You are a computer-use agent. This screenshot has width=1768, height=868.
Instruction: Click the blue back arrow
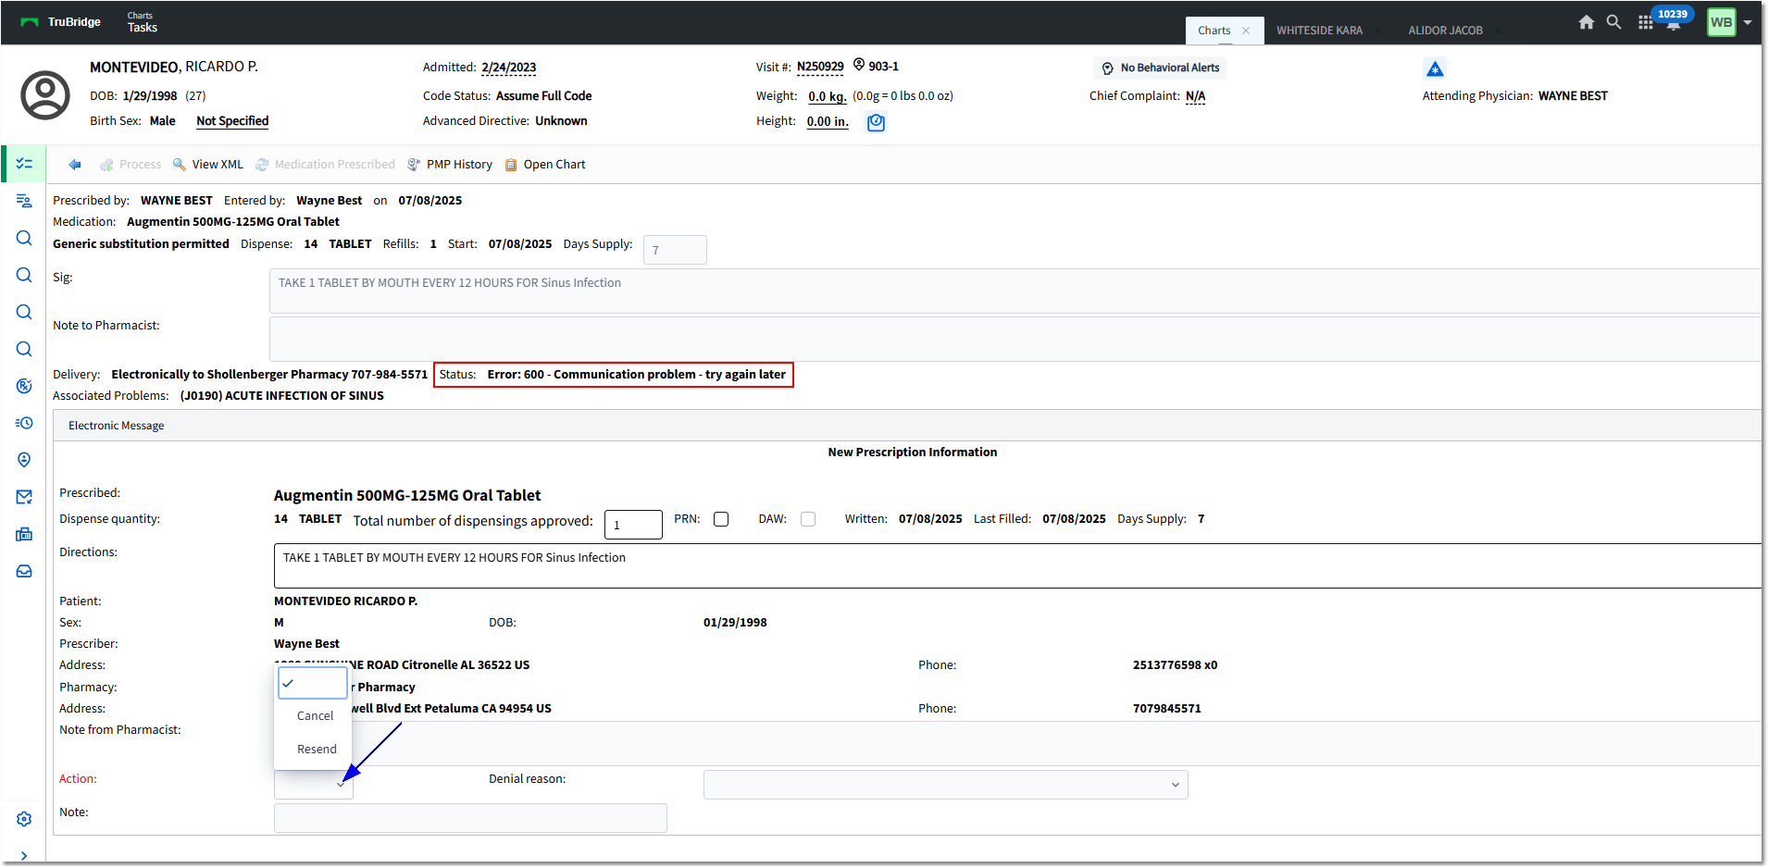pos(75,165)
